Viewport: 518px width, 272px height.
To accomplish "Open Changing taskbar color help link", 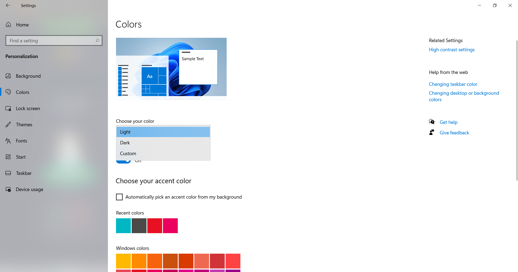I will (453, 84).
